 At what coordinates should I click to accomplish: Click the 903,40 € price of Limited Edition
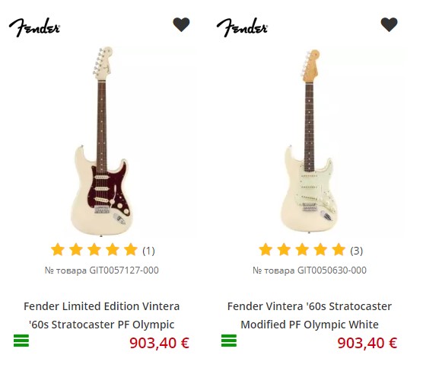tap(160, 343)
